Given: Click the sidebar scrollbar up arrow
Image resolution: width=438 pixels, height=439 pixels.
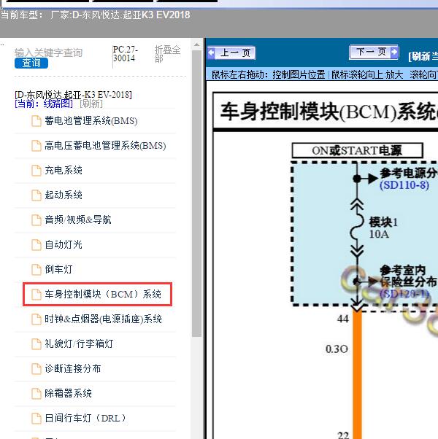Looking at the screenshot, I should (196, 44).
